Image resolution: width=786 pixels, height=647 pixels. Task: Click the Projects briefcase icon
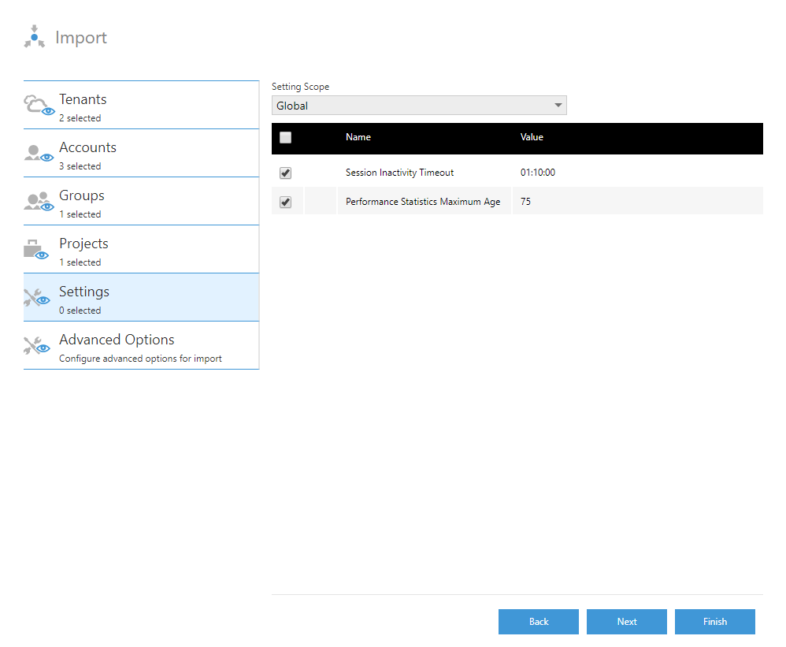point(38,250)
